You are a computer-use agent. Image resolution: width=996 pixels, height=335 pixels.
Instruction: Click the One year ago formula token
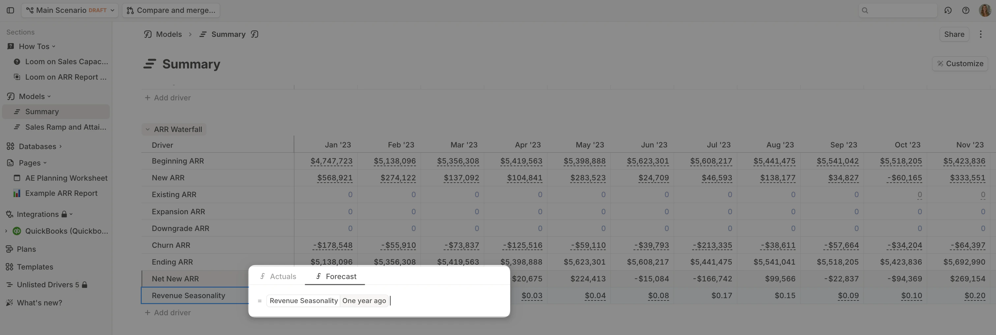364,301
